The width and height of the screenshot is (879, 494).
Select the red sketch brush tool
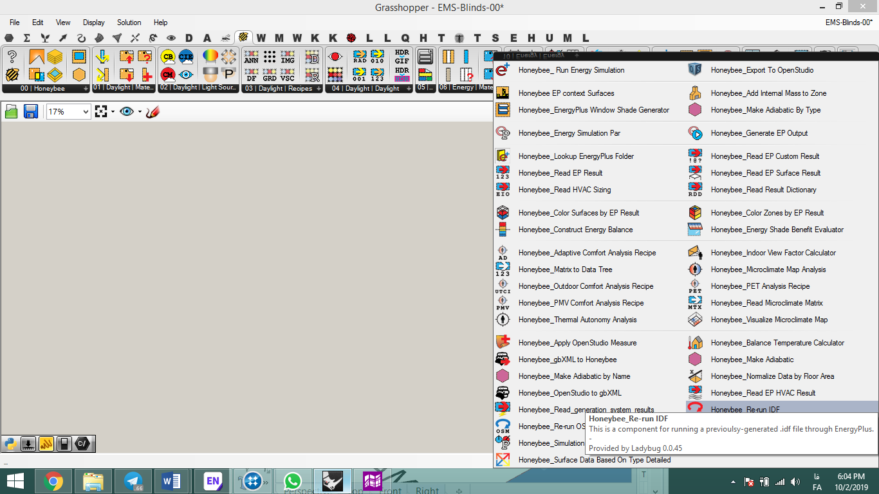pyautogui.click(x=153, y=112)
